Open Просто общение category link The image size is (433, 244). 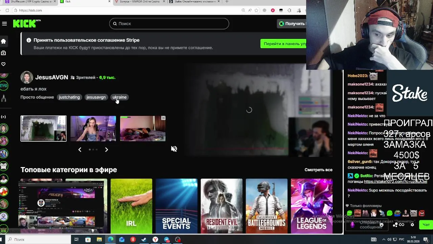(37, 97)
